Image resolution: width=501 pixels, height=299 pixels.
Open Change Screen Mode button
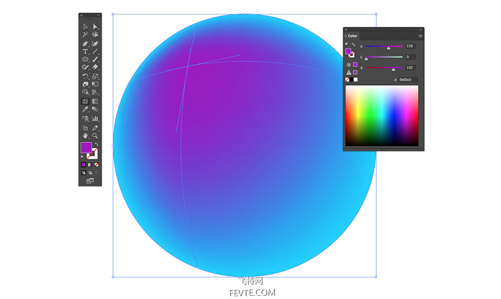tap(90, 181)
